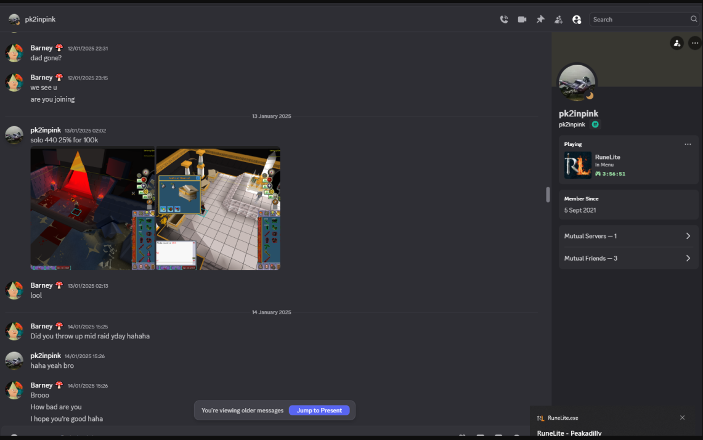Start a video call
Screen dimensions: 703x440
522,19
